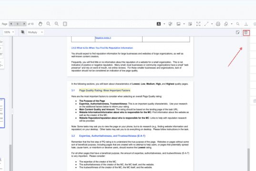Expand the line tool dropdown arrow

(212, 24)
